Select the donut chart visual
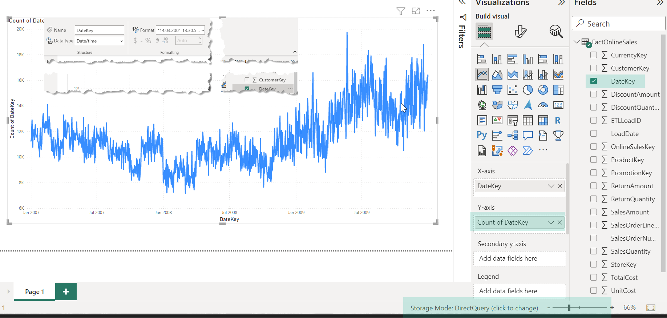667x318 pixels. tap(543, 90)
